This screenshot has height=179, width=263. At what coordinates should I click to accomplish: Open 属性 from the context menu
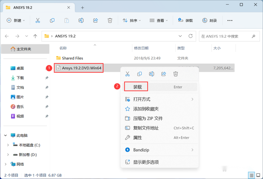click(160, 138)
